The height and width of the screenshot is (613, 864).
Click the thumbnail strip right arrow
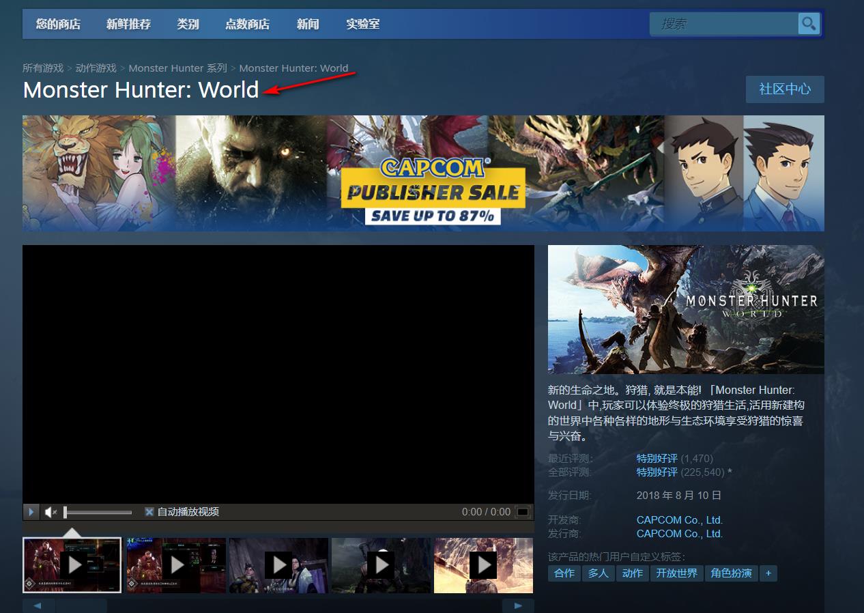518,605
